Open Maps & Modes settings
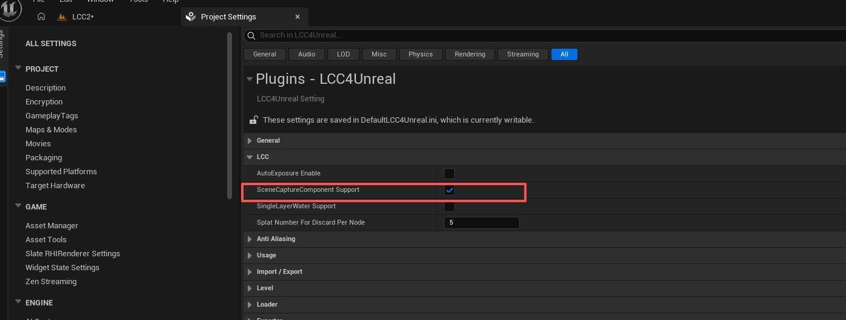846x320 pixels. tap(51, 130)
